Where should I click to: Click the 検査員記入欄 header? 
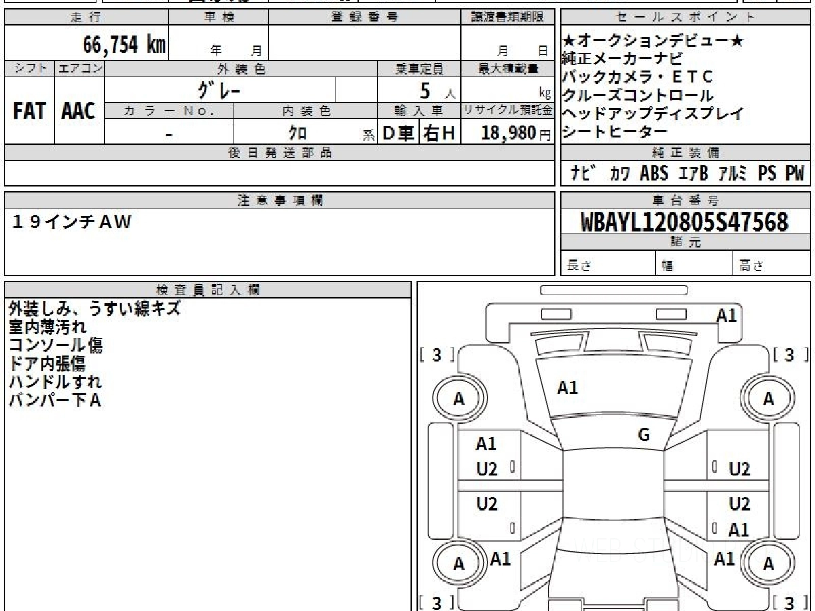point(208,290)
